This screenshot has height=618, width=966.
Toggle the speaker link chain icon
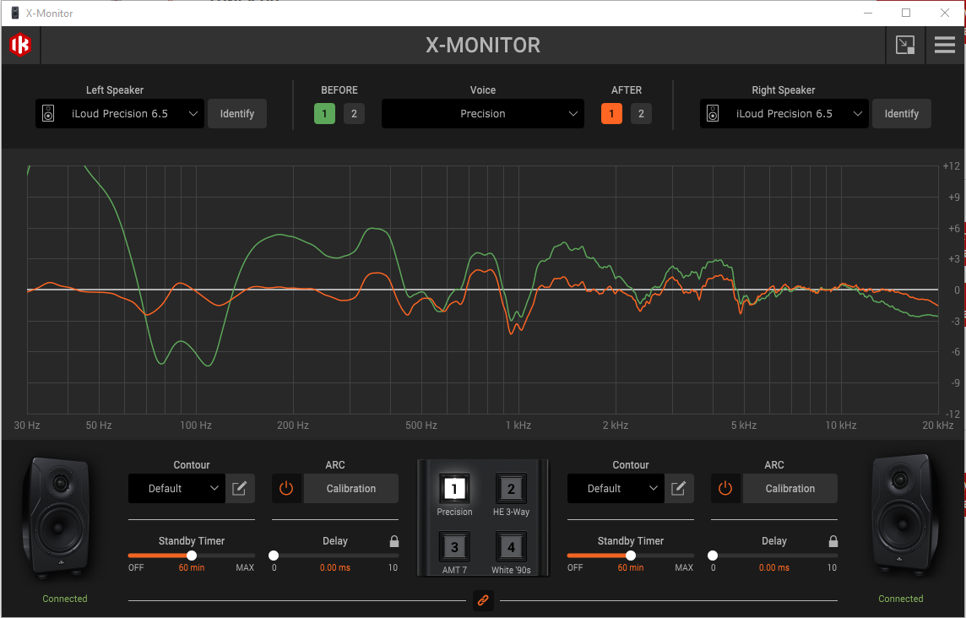(483, 600)
